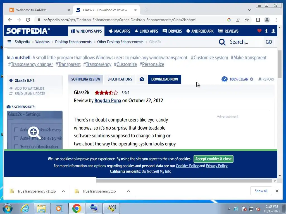Click the bee icon in the taskbar

111,208
